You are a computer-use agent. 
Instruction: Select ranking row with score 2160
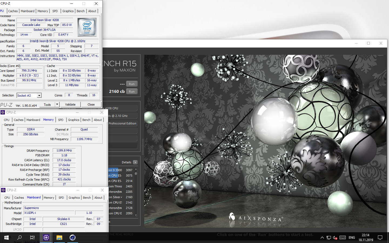coord(121,197)
